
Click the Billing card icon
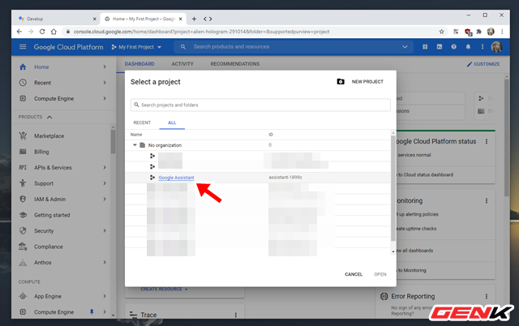tap(23, 152)
